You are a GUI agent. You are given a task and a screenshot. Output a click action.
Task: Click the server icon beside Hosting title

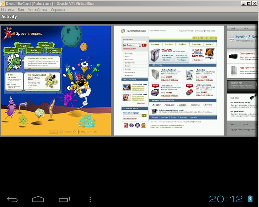point(231,39)
